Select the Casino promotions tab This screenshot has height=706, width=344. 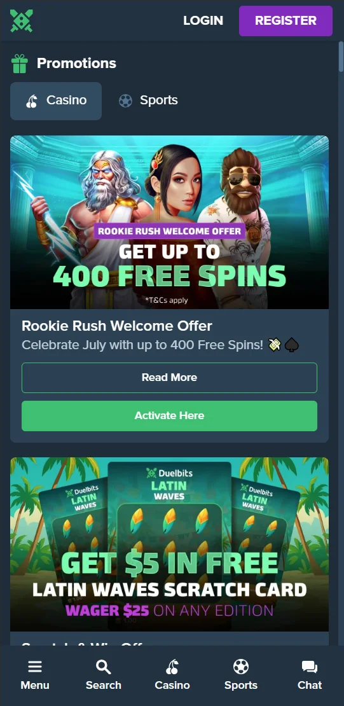coord(56,101)
